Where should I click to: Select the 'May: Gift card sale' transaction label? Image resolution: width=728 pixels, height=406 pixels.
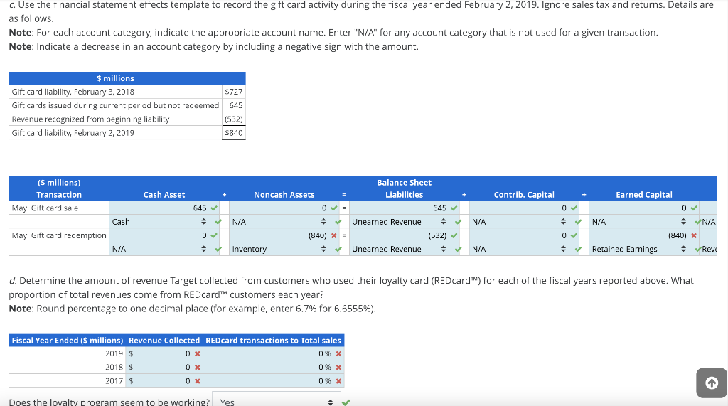(45, 208)
